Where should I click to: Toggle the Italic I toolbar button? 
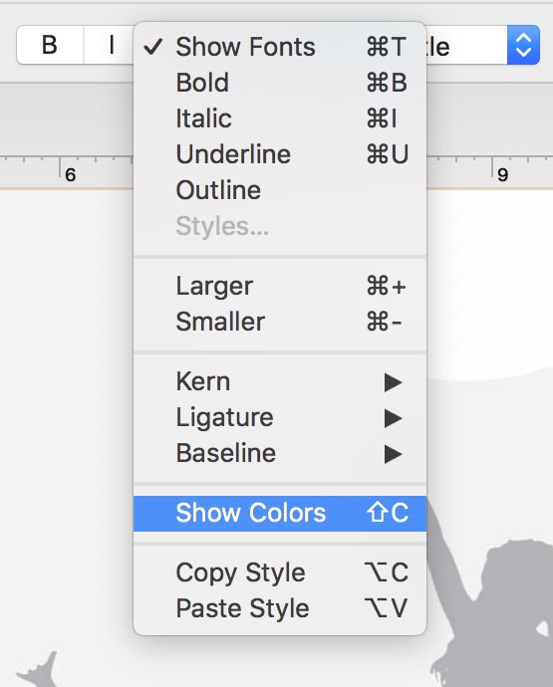[x=109, y=45]
